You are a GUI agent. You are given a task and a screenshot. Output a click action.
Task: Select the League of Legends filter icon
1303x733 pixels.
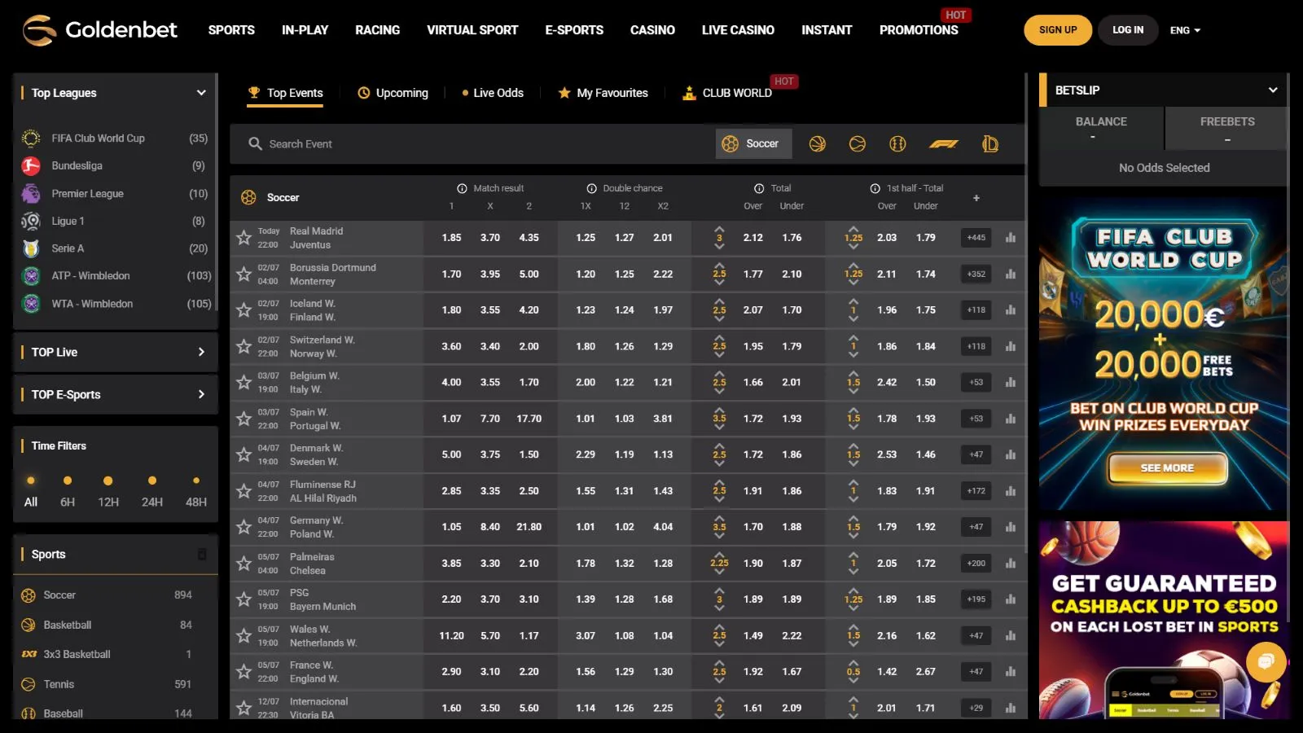pos(990,144)
